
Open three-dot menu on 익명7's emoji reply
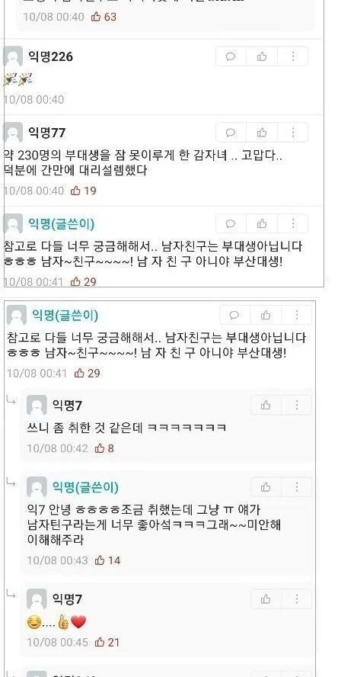(297, 598)
